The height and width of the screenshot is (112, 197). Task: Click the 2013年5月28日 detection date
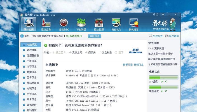(x=74, y=36)
